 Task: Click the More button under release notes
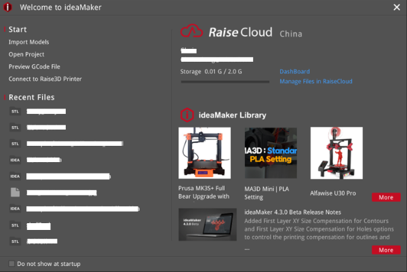pyautogui.click(x=386, y=250)
